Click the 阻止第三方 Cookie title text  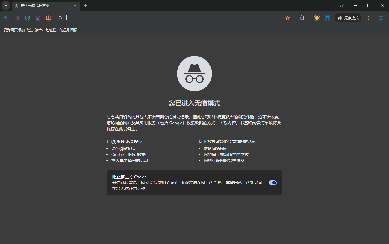pos(129,177)
